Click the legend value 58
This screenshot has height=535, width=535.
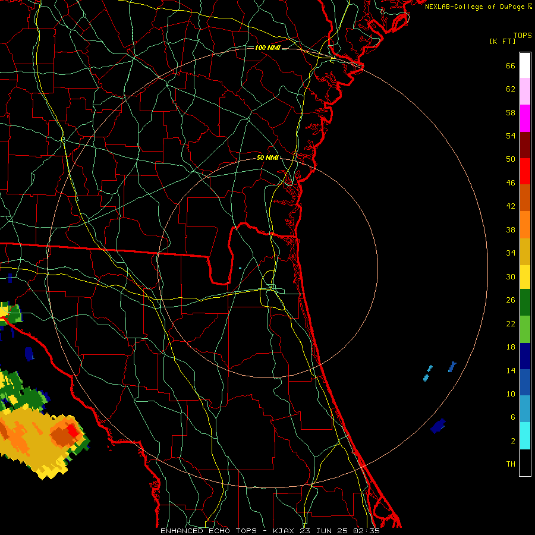(511, 112)
